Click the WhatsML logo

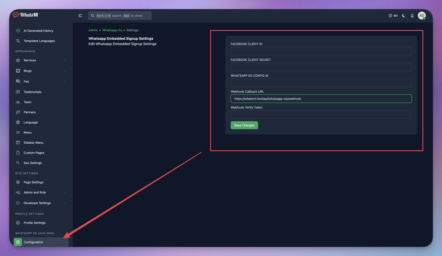(26, 15)
